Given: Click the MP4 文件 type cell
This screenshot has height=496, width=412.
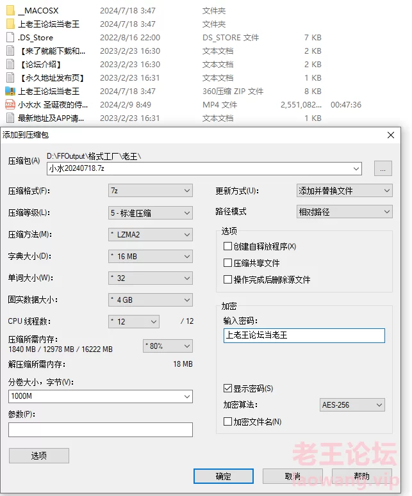Looking at the screenshot, I should tap(220, 105).
